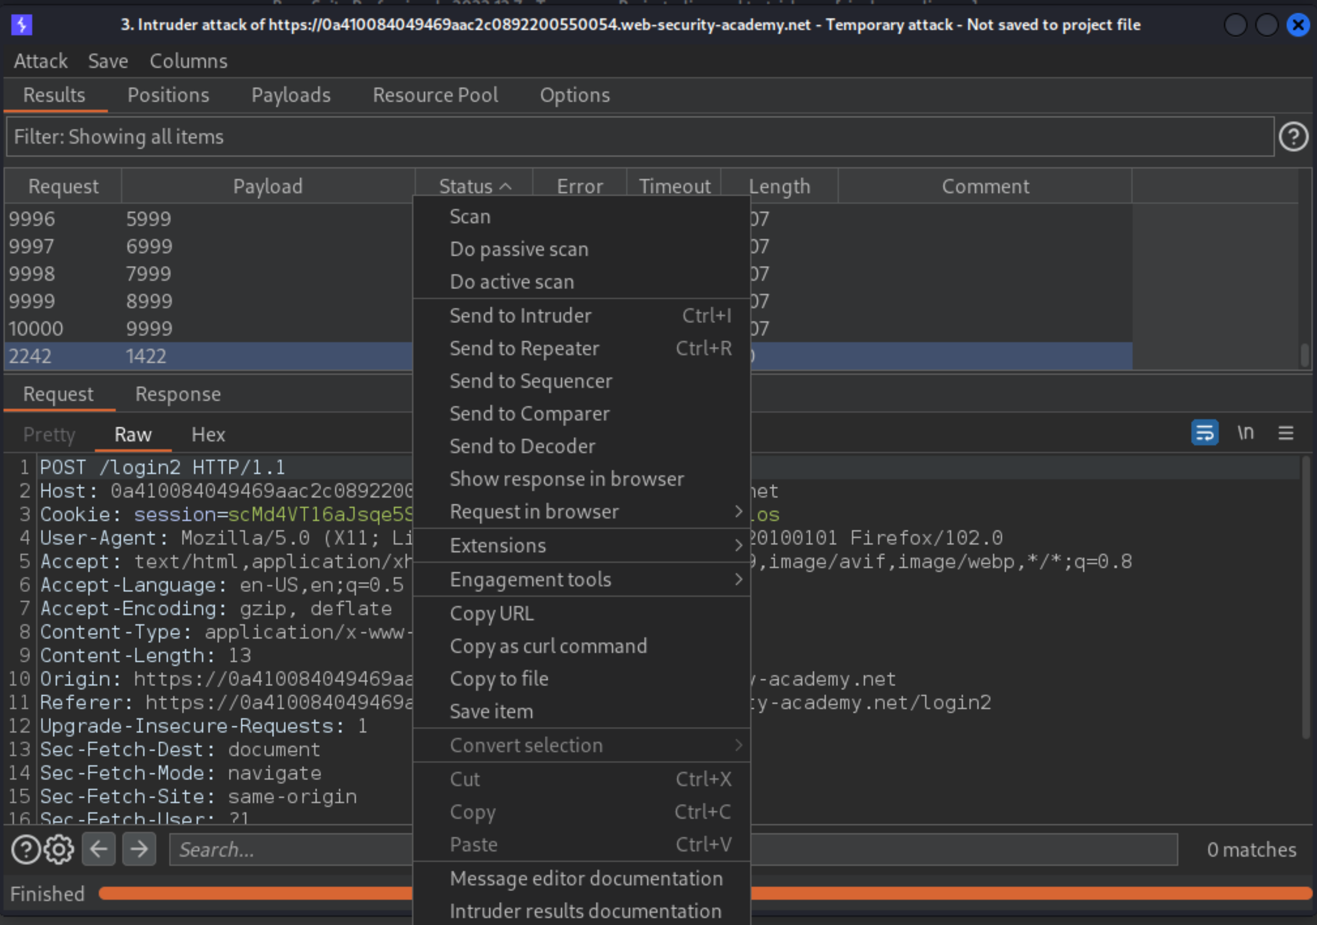1317x925 pixels.
Task: Choose Send to Decoder
Action: click(582, 446)
